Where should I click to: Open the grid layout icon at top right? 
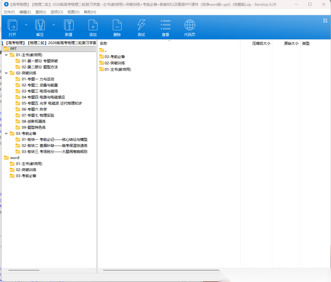(x=325, y=21)
